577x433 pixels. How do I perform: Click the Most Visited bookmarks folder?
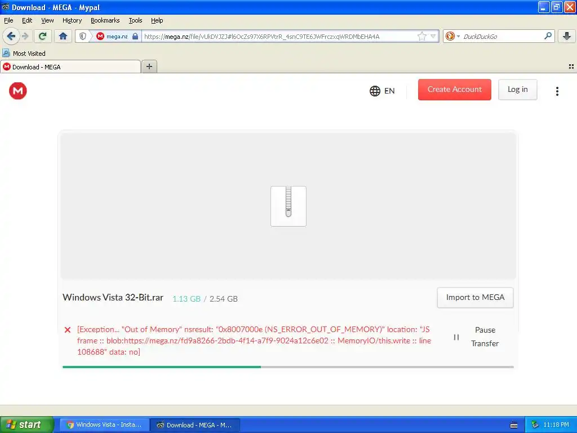(24, 54)
